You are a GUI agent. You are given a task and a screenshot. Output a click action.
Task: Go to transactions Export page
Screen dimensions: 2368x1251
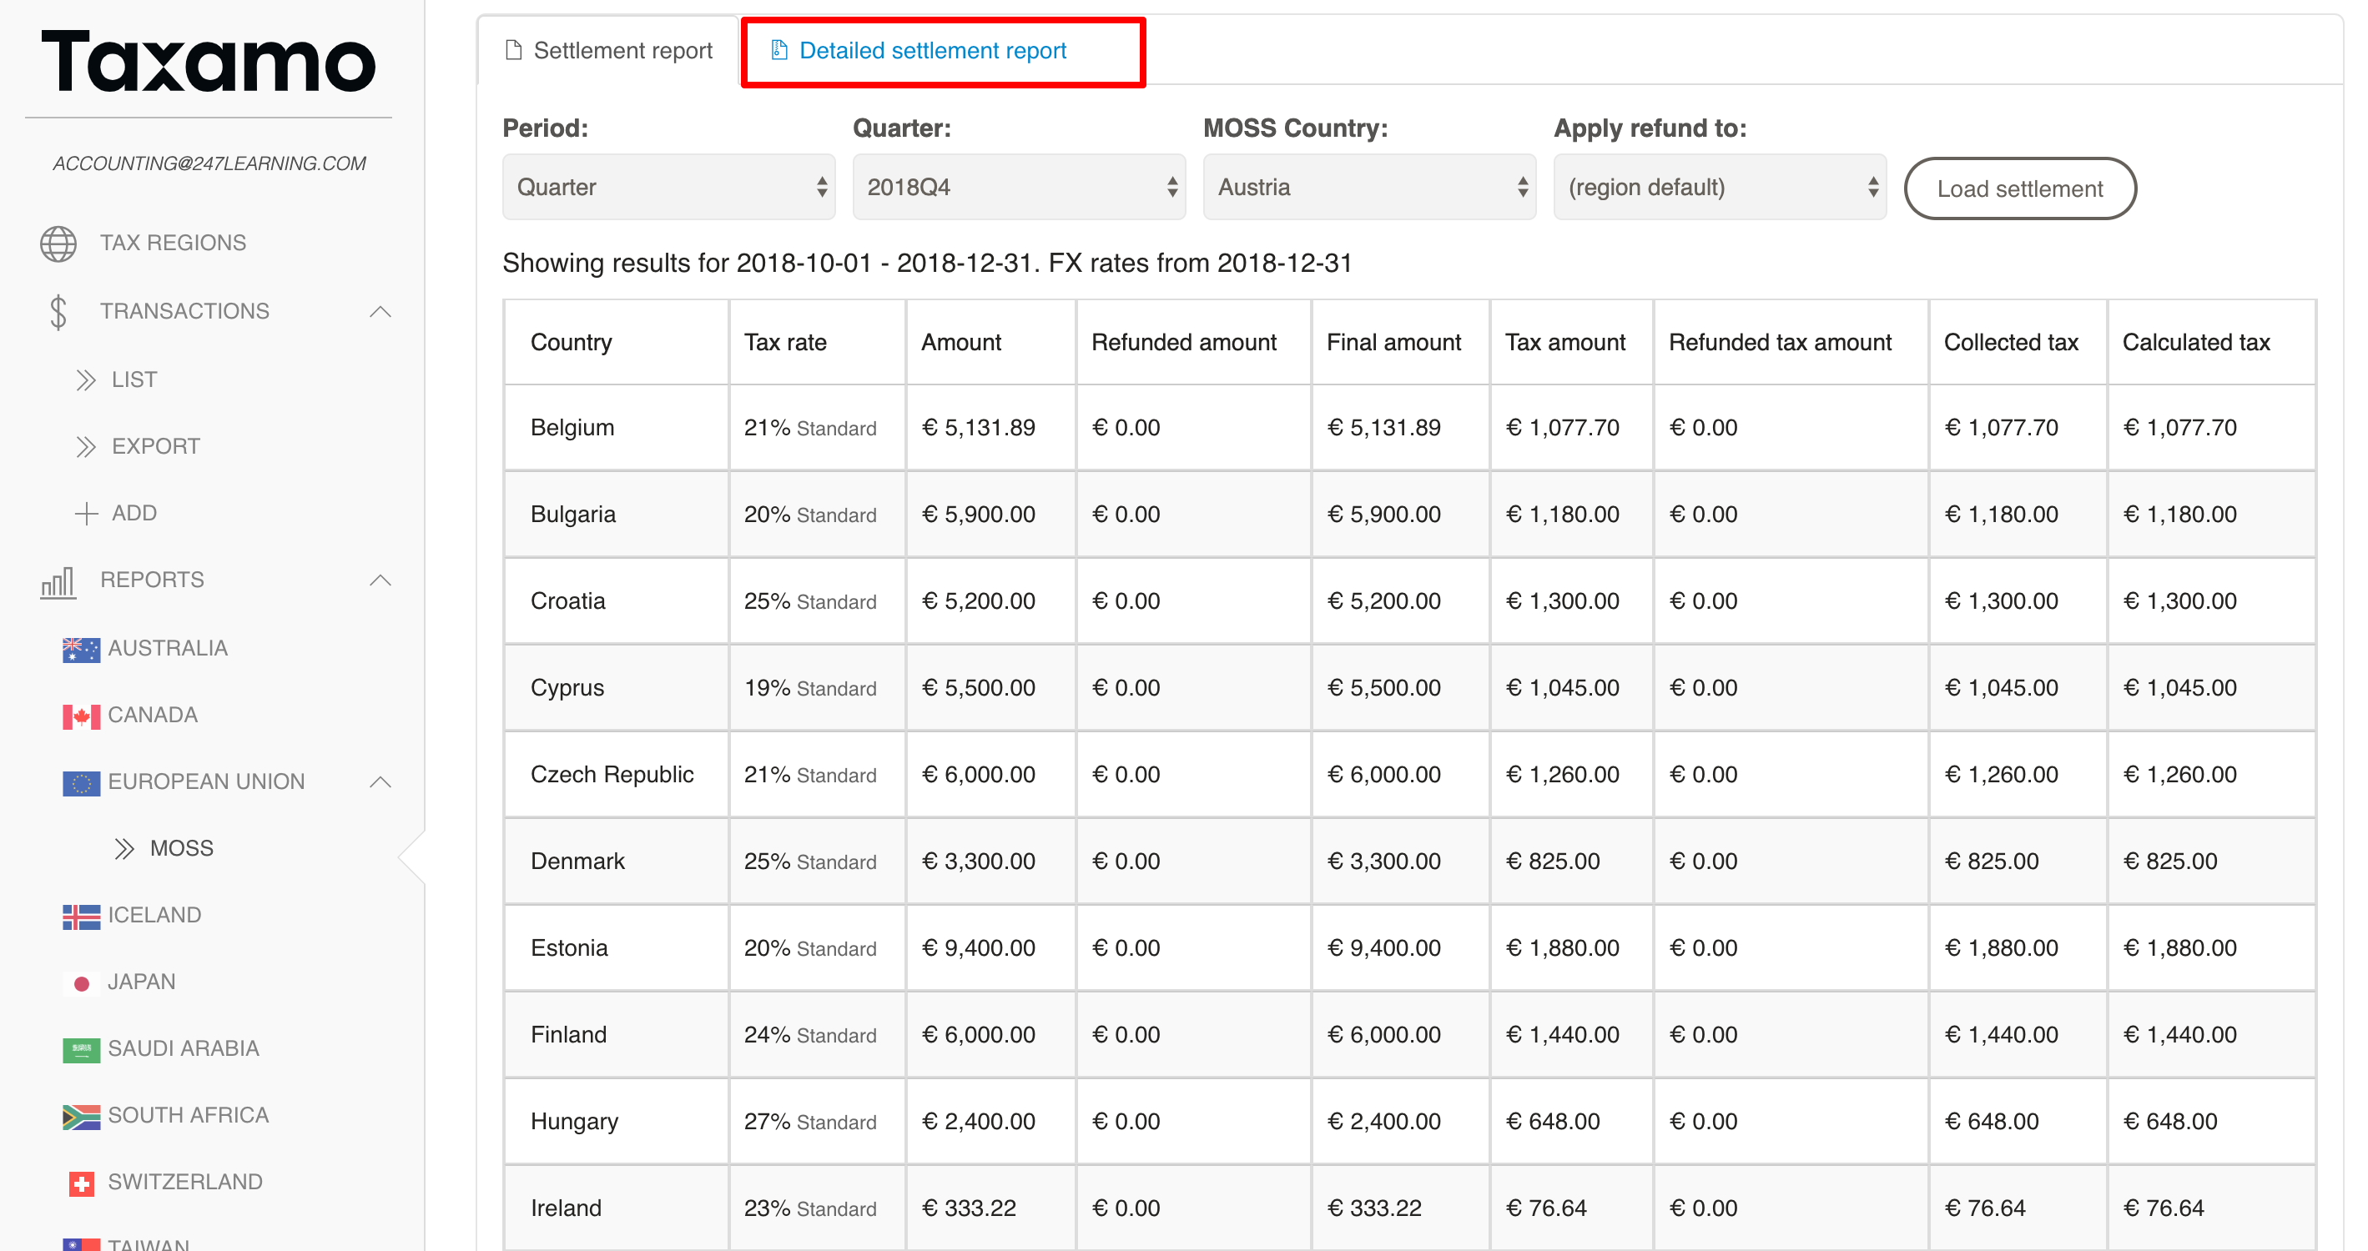click(x=155, y=446)
